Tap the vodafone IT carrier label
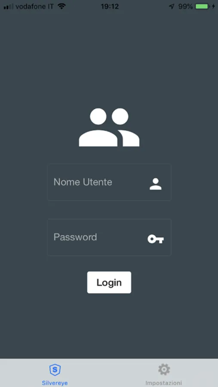Viewport: 218px width, 387px height. (x=34, y=6)
